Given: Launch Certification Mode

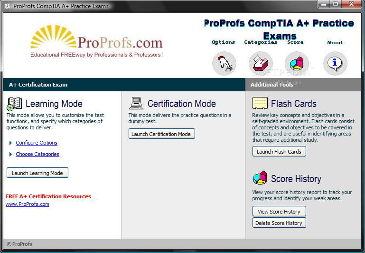Looking at the screenshot, I should click(162, 134).
